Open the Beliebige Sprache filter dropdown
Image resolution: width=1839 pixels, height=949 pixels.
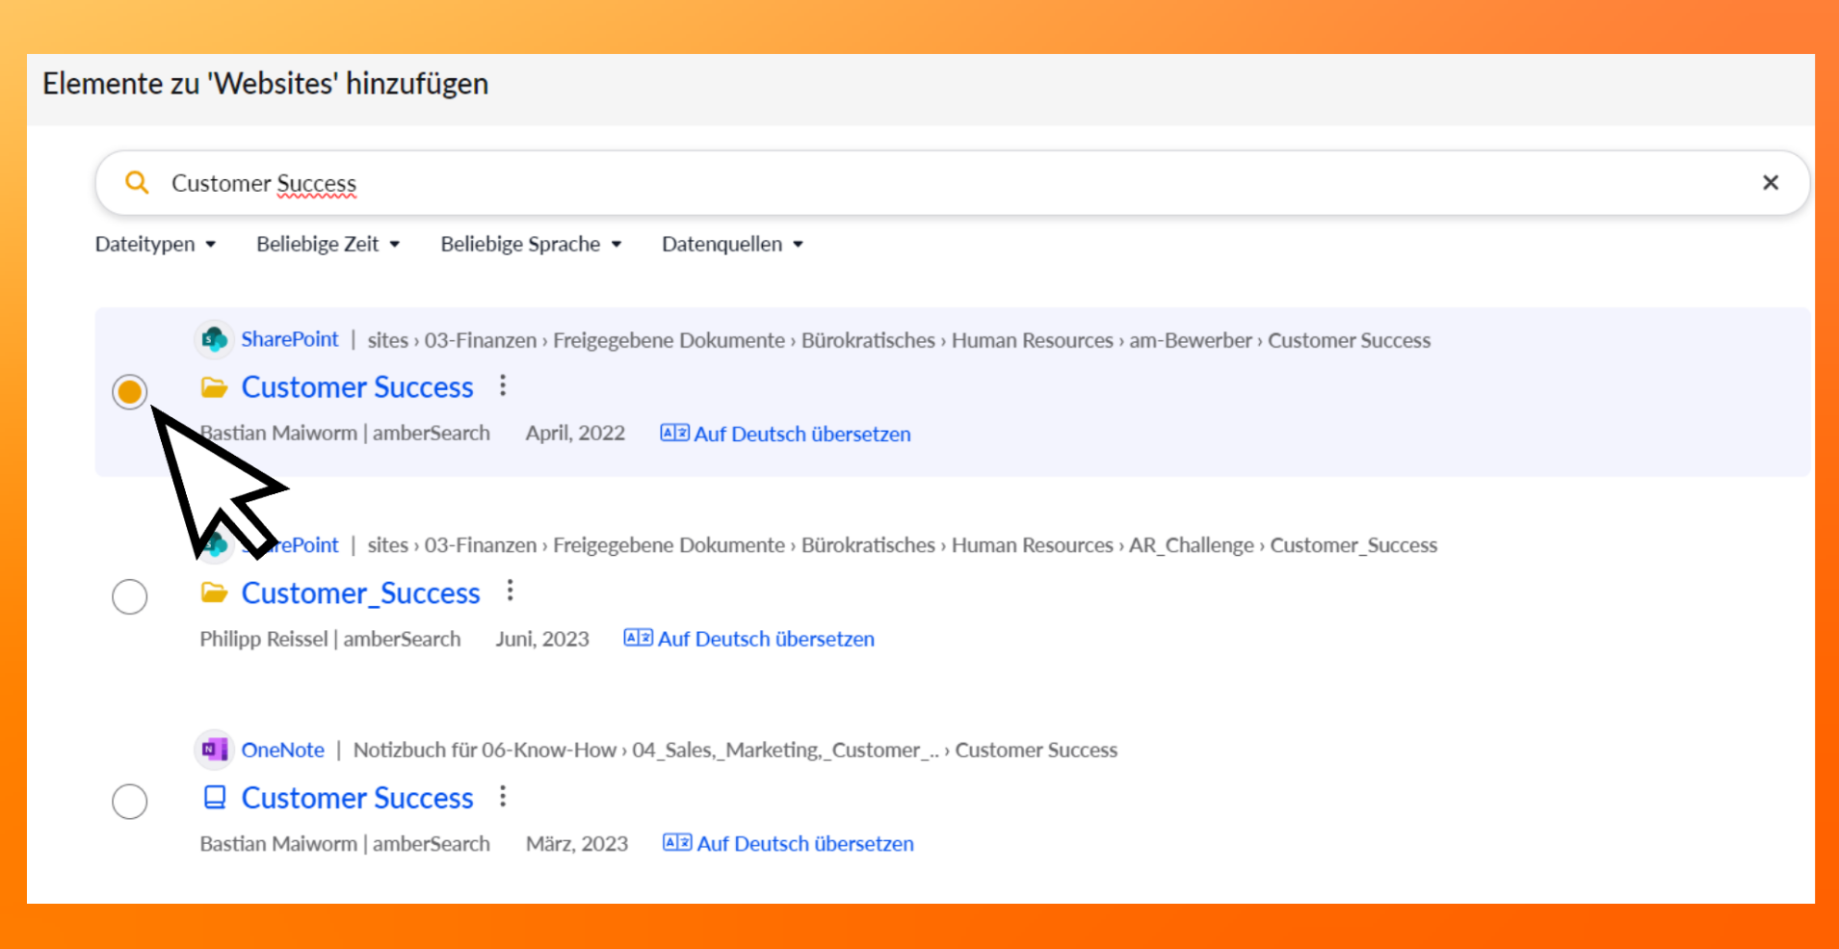point(531,244)
